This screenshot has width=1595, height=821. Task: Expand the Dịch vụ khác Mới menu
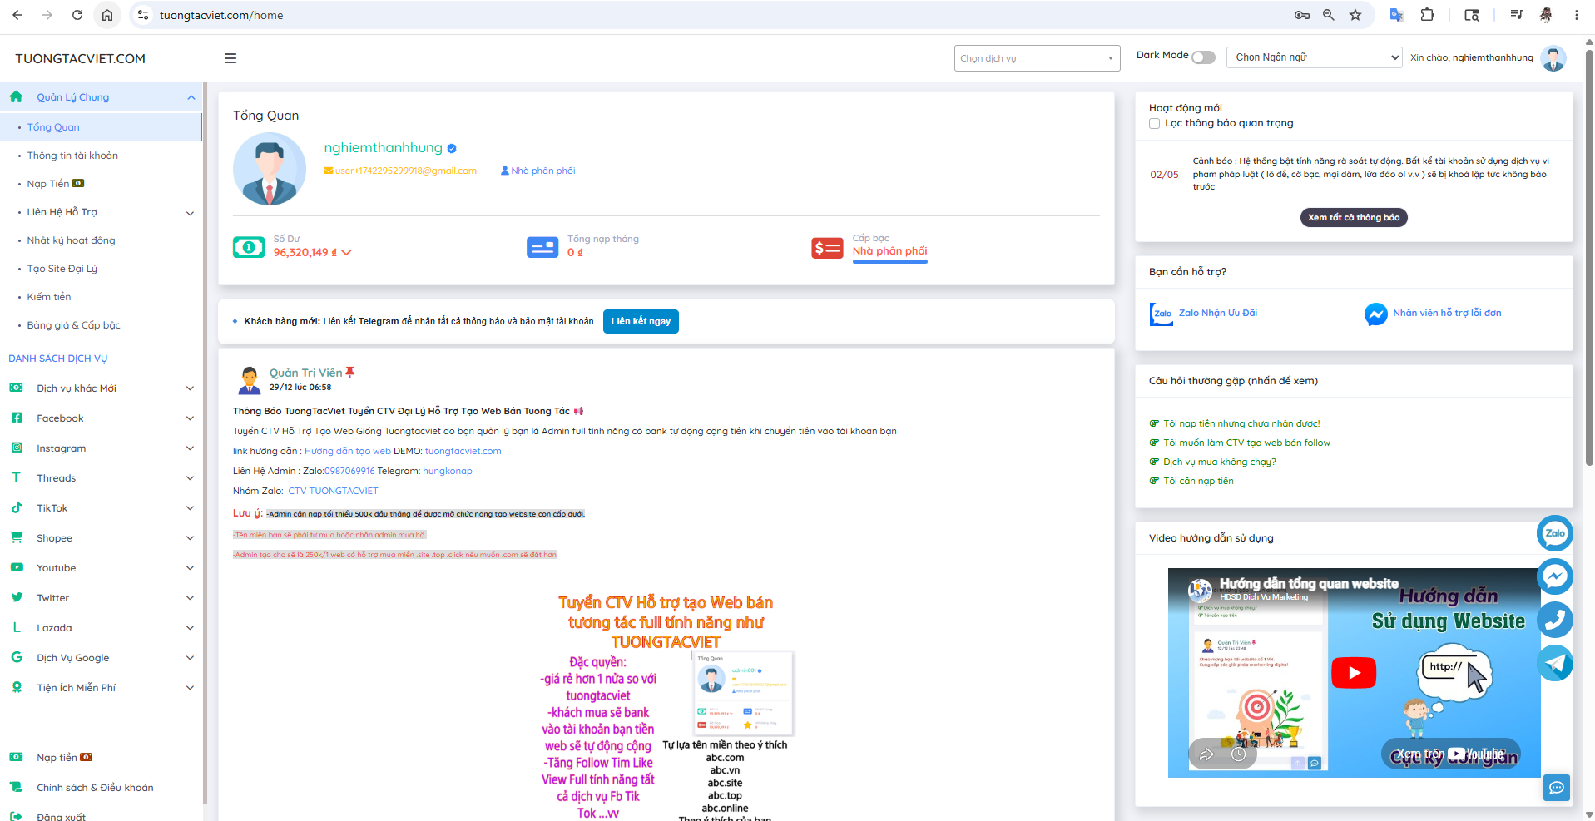[190, 388]
